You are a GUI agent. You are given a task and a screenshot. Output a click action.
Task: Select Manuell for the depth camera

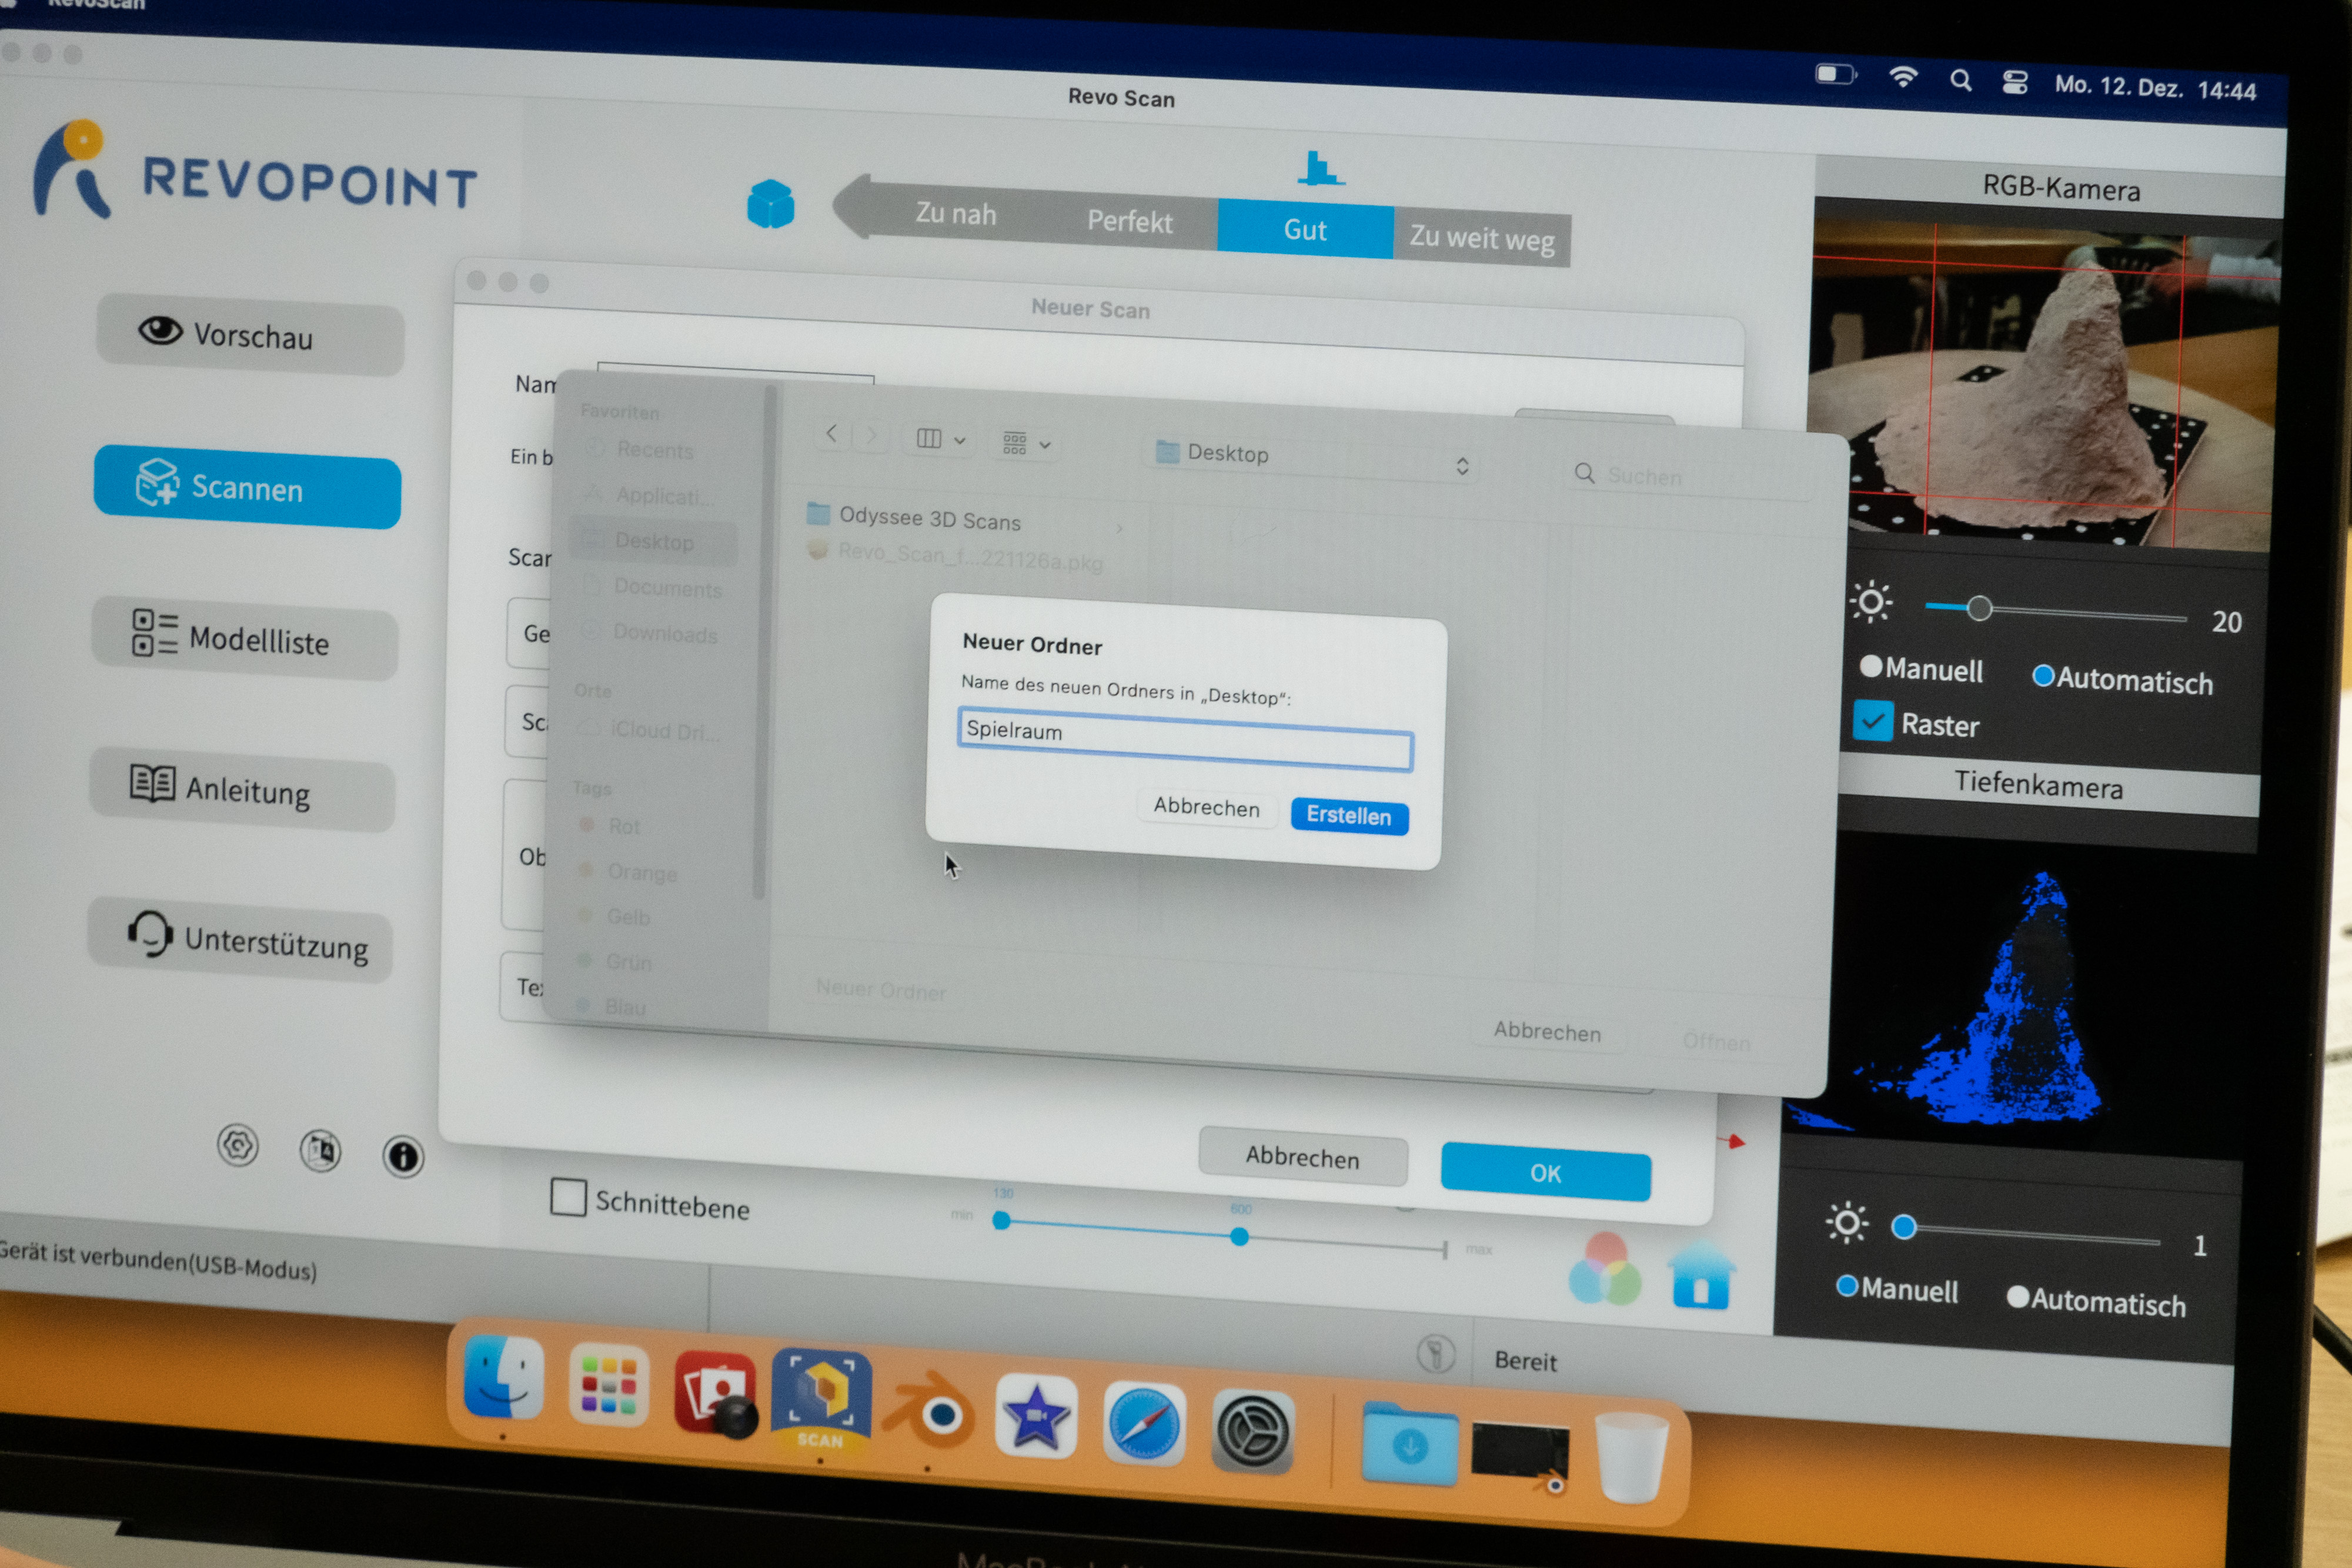(x=1896, y=1288)
